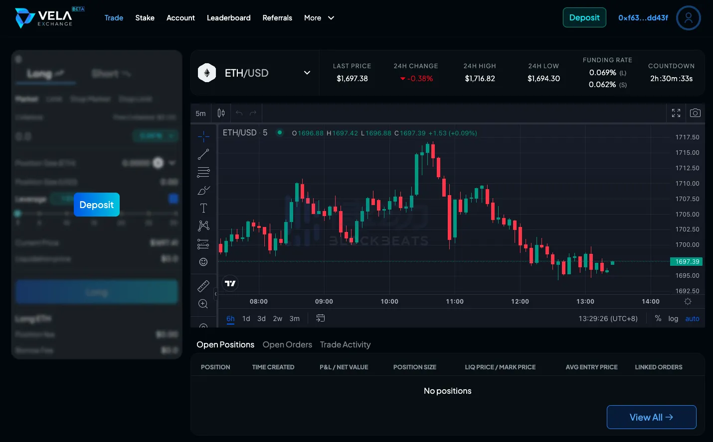Toggle auto scale on the chart
Image resolution: width=713 pixels, height=442 pixels.
coord(692,319)
